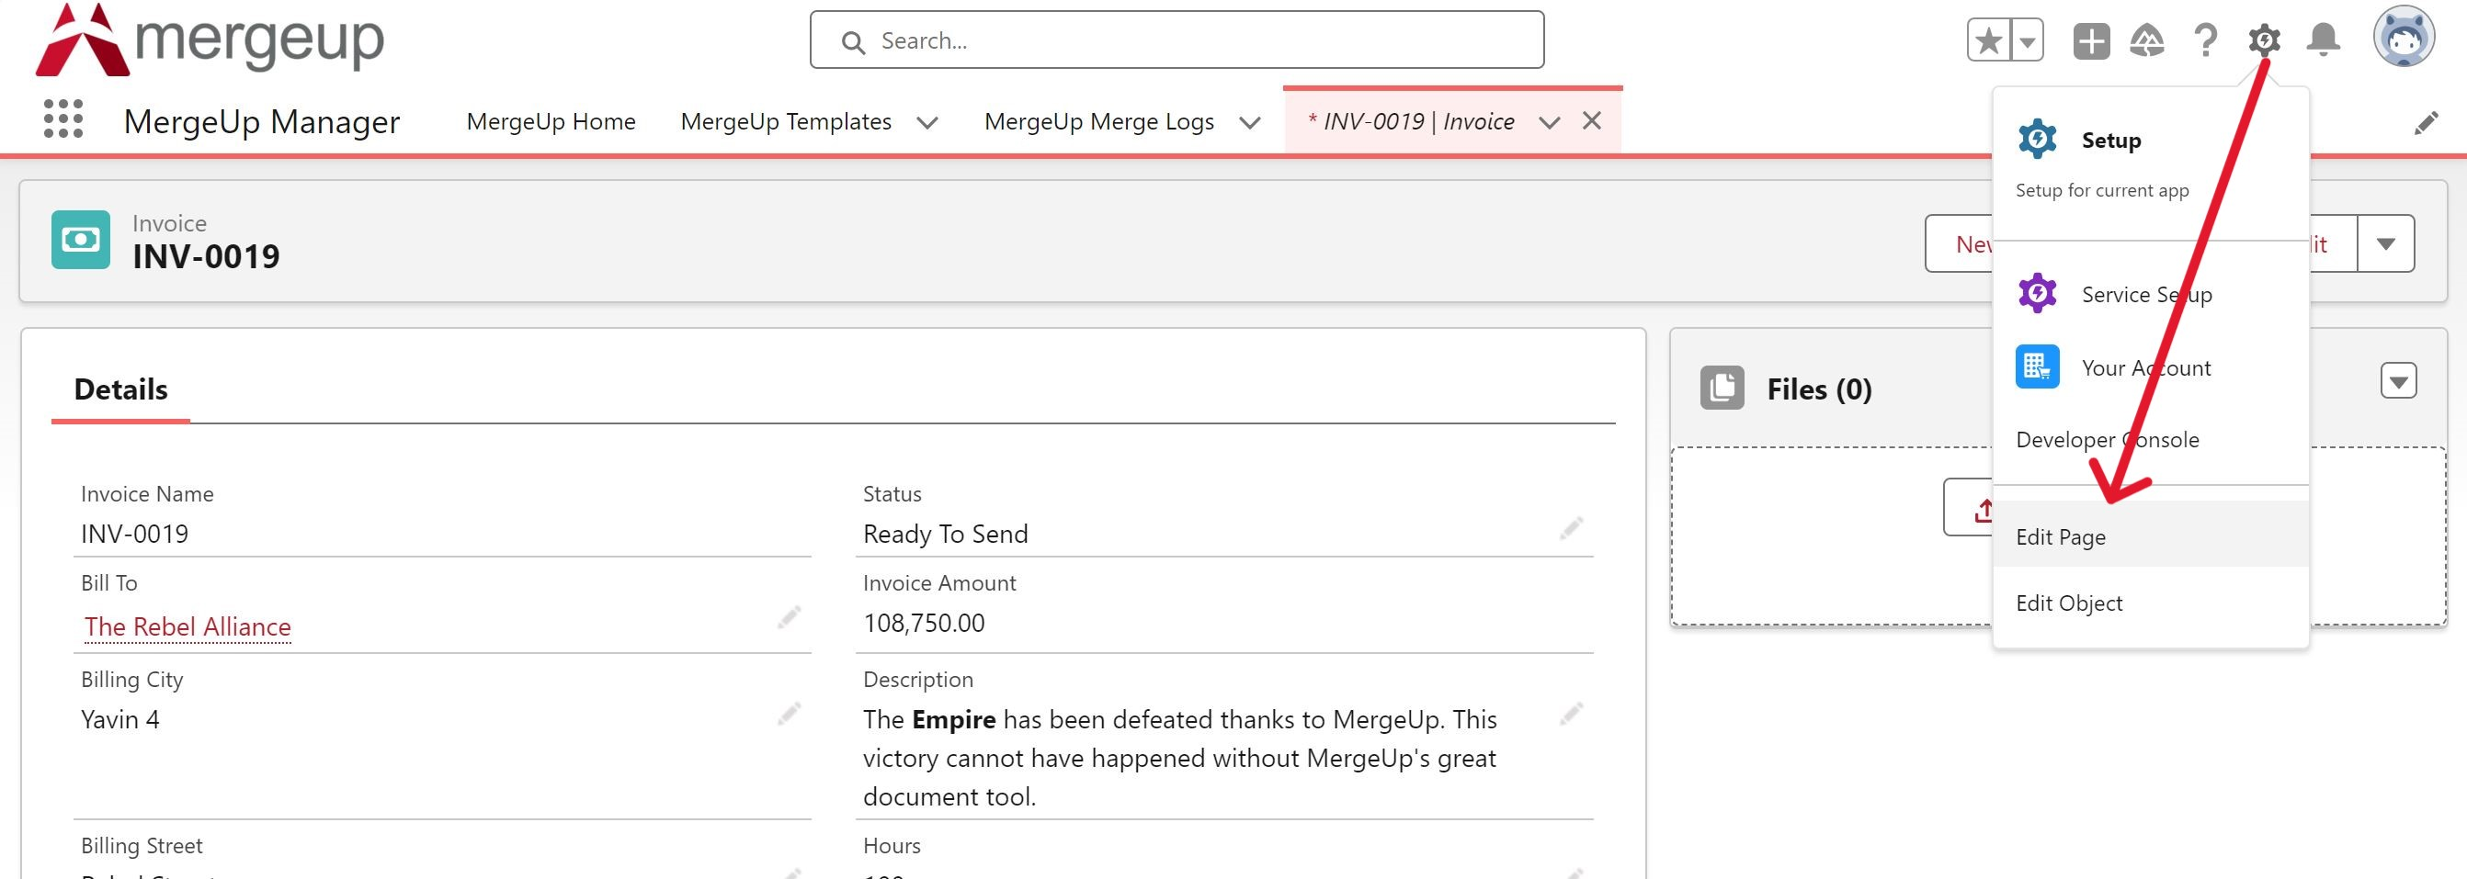Screen dimensions: 2467x879
Task: Open INV-0019 tab actions chevron
Action: pyautogui.click(x=1550, y=122)
